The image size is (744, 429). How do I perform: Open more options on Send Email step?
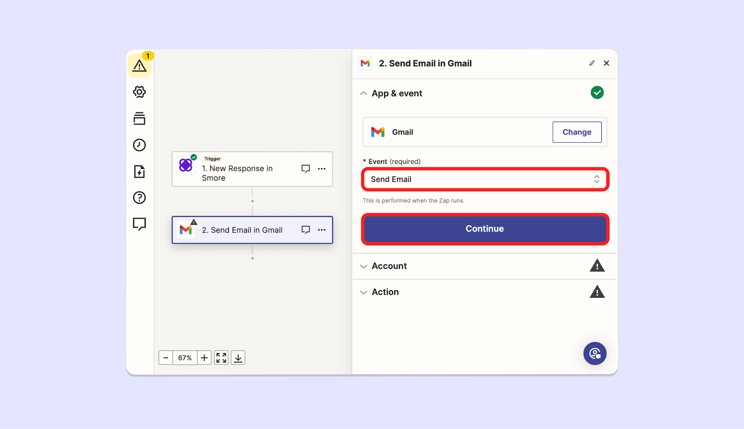tap(322, 230)
